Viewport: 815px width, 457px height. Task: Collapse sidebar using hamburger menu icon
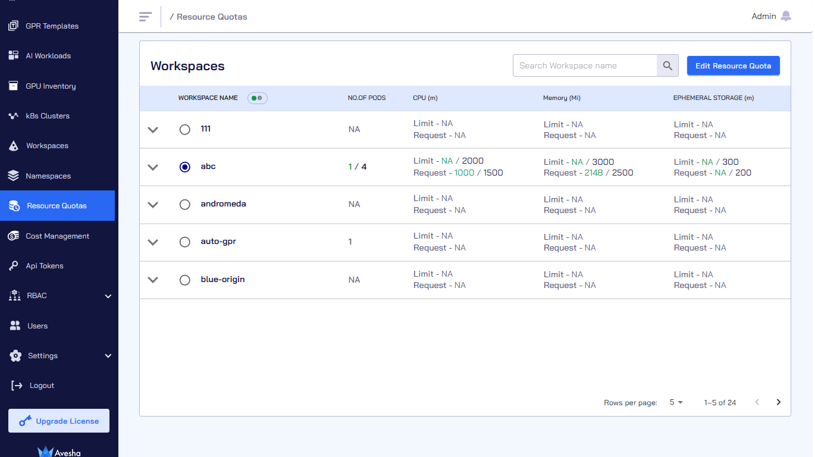tap(145, 17)
